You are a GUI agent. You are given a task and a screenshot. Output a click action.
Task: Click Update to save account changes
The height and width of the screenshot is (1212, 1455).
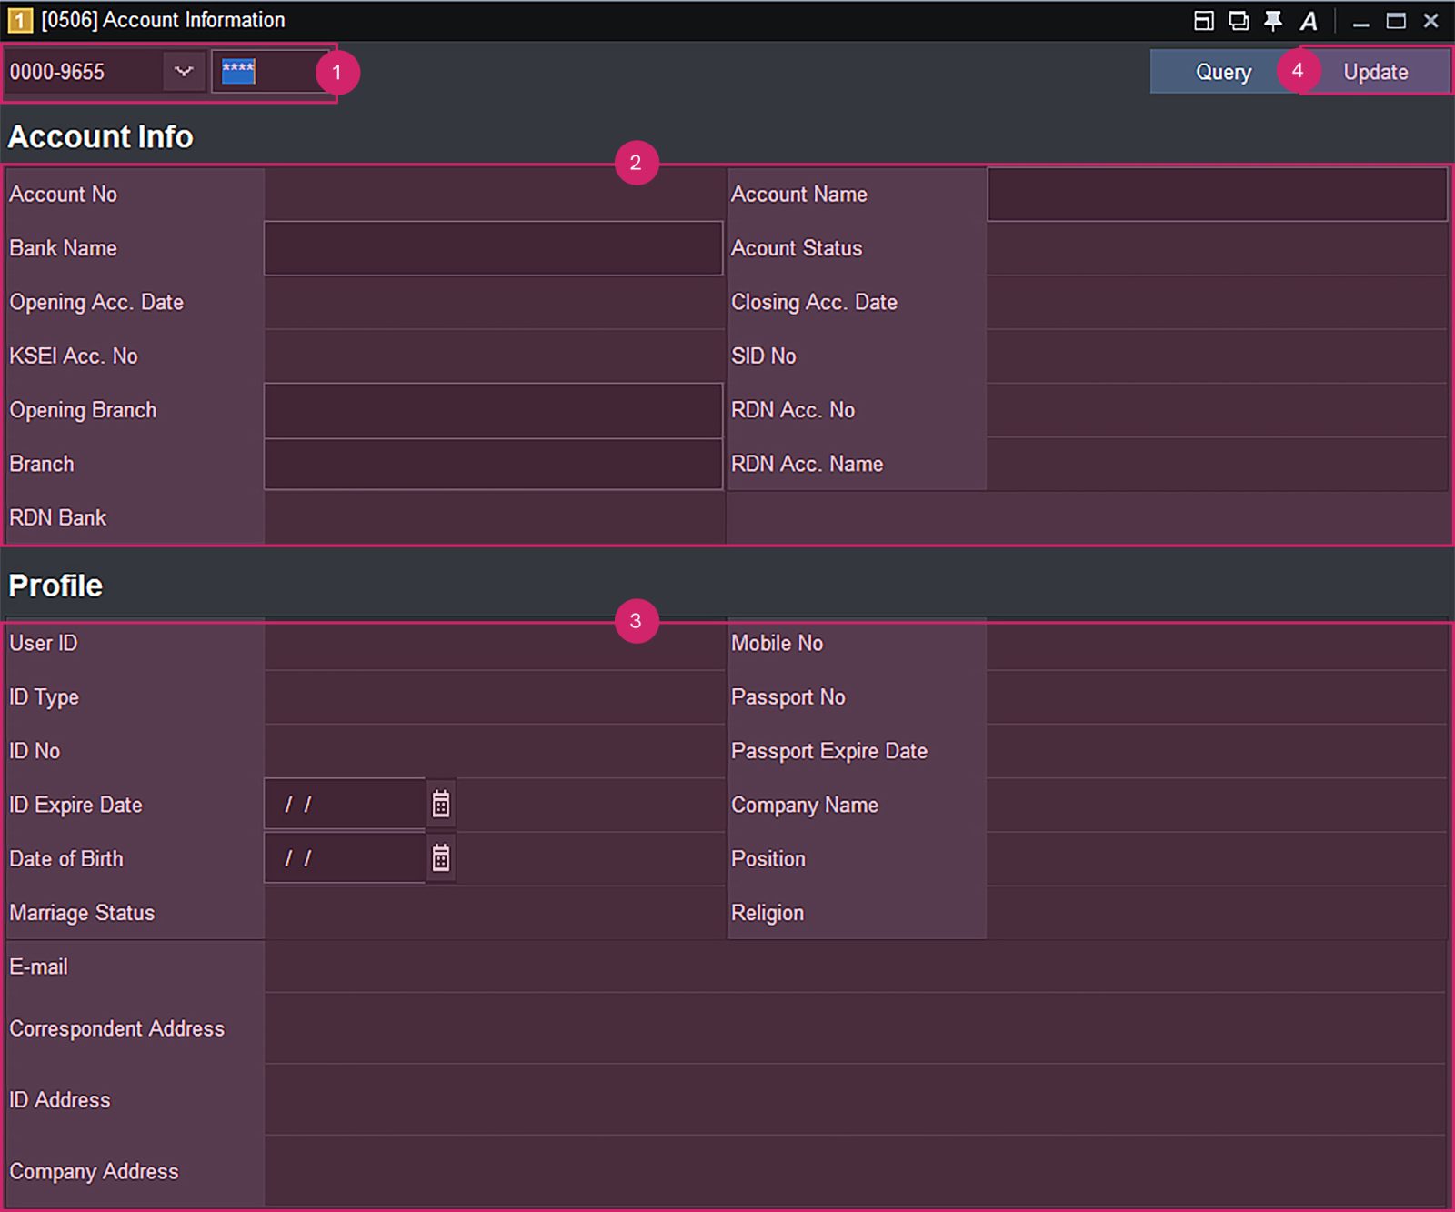pyautogui.click(x=1374, y=71)
